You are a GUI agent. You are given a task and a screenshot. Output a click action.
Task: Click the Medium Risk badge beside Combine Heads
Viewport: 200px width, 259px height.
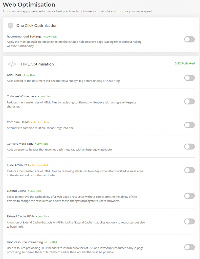(40, 122)
